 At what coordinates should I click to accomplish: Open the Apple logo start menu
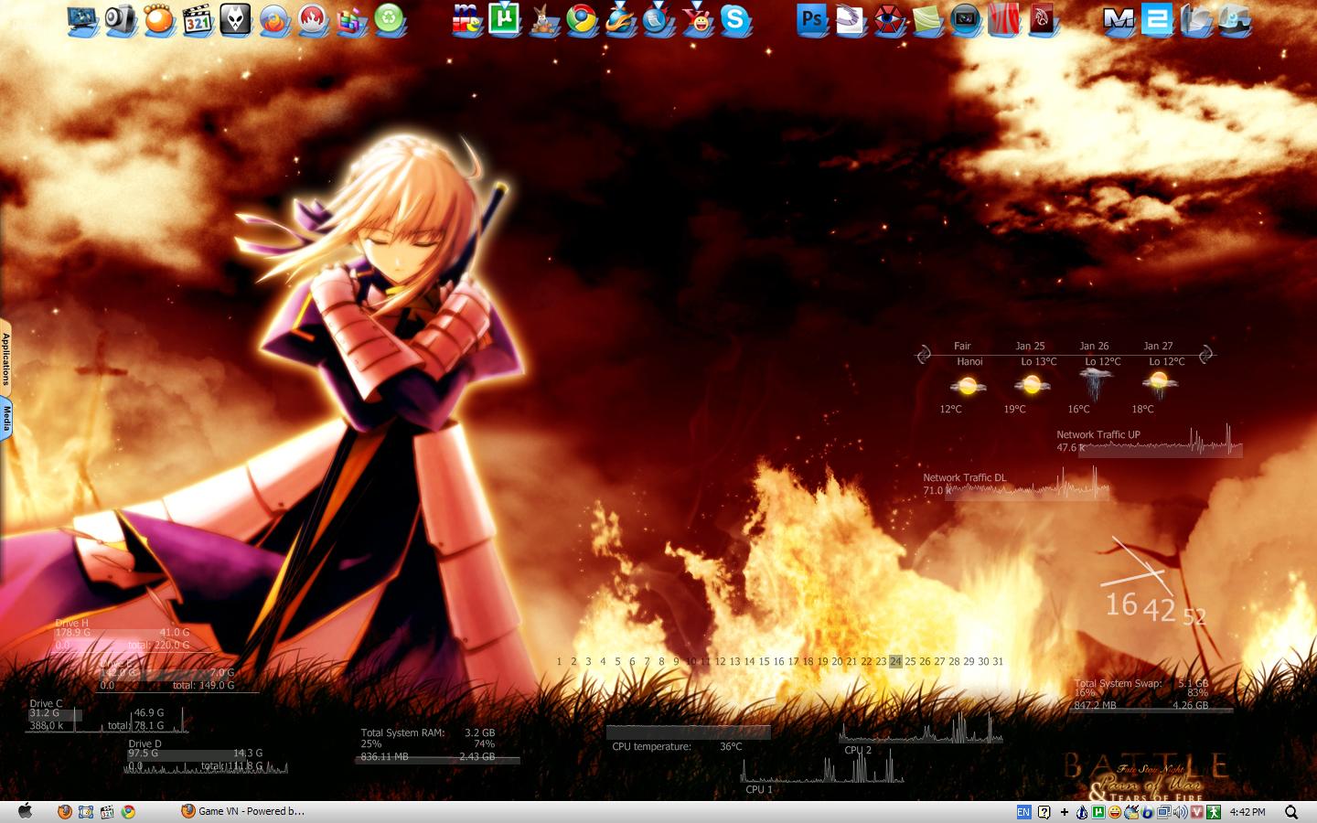coord(26,811)
